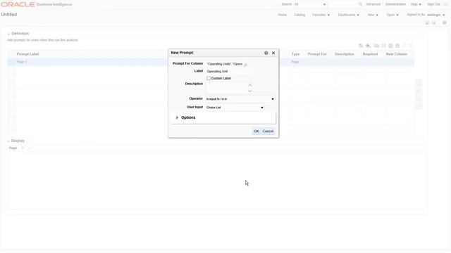Viewport: 451px width, 253px height.
Task: Click the New Column header
Action: click(396, 54)
